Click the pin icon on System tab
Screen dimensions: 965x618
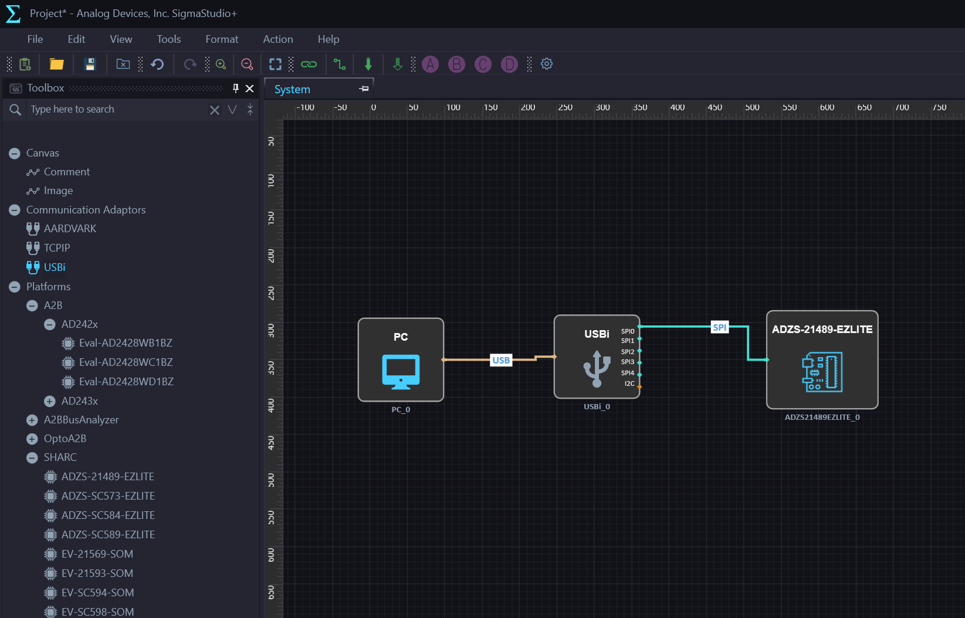click(364, 89)
